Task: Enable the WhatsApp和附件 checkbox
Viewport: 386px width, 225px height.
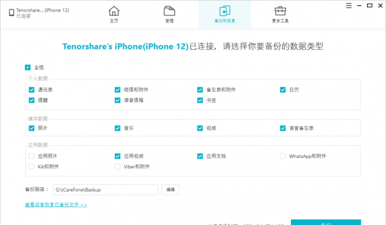Action: coord(283,156)
